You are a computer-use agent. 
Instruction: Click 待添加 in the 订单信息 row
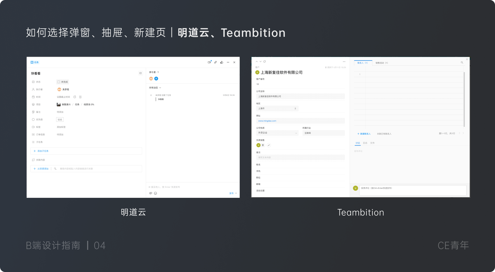pyautogui.click(x=60, y=134)
